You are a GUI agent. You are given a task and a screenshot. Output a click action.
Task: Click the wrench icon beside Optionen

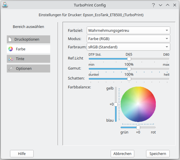tap(11, 68)
